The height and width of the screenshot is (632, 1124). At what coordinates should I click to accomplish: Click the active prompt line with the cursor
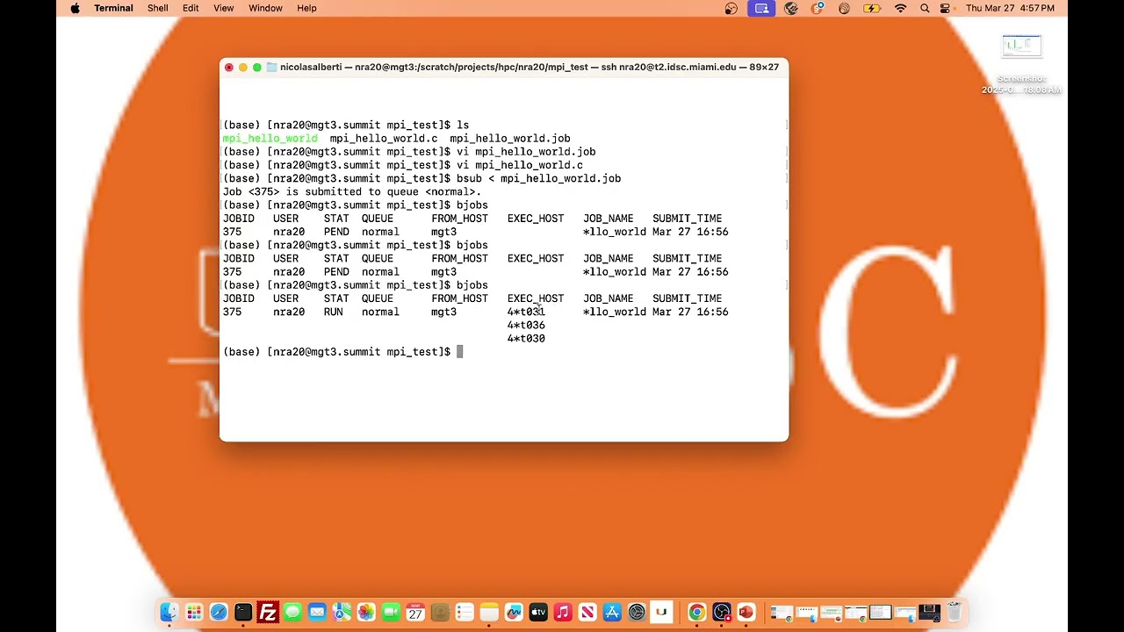(342, 352)
